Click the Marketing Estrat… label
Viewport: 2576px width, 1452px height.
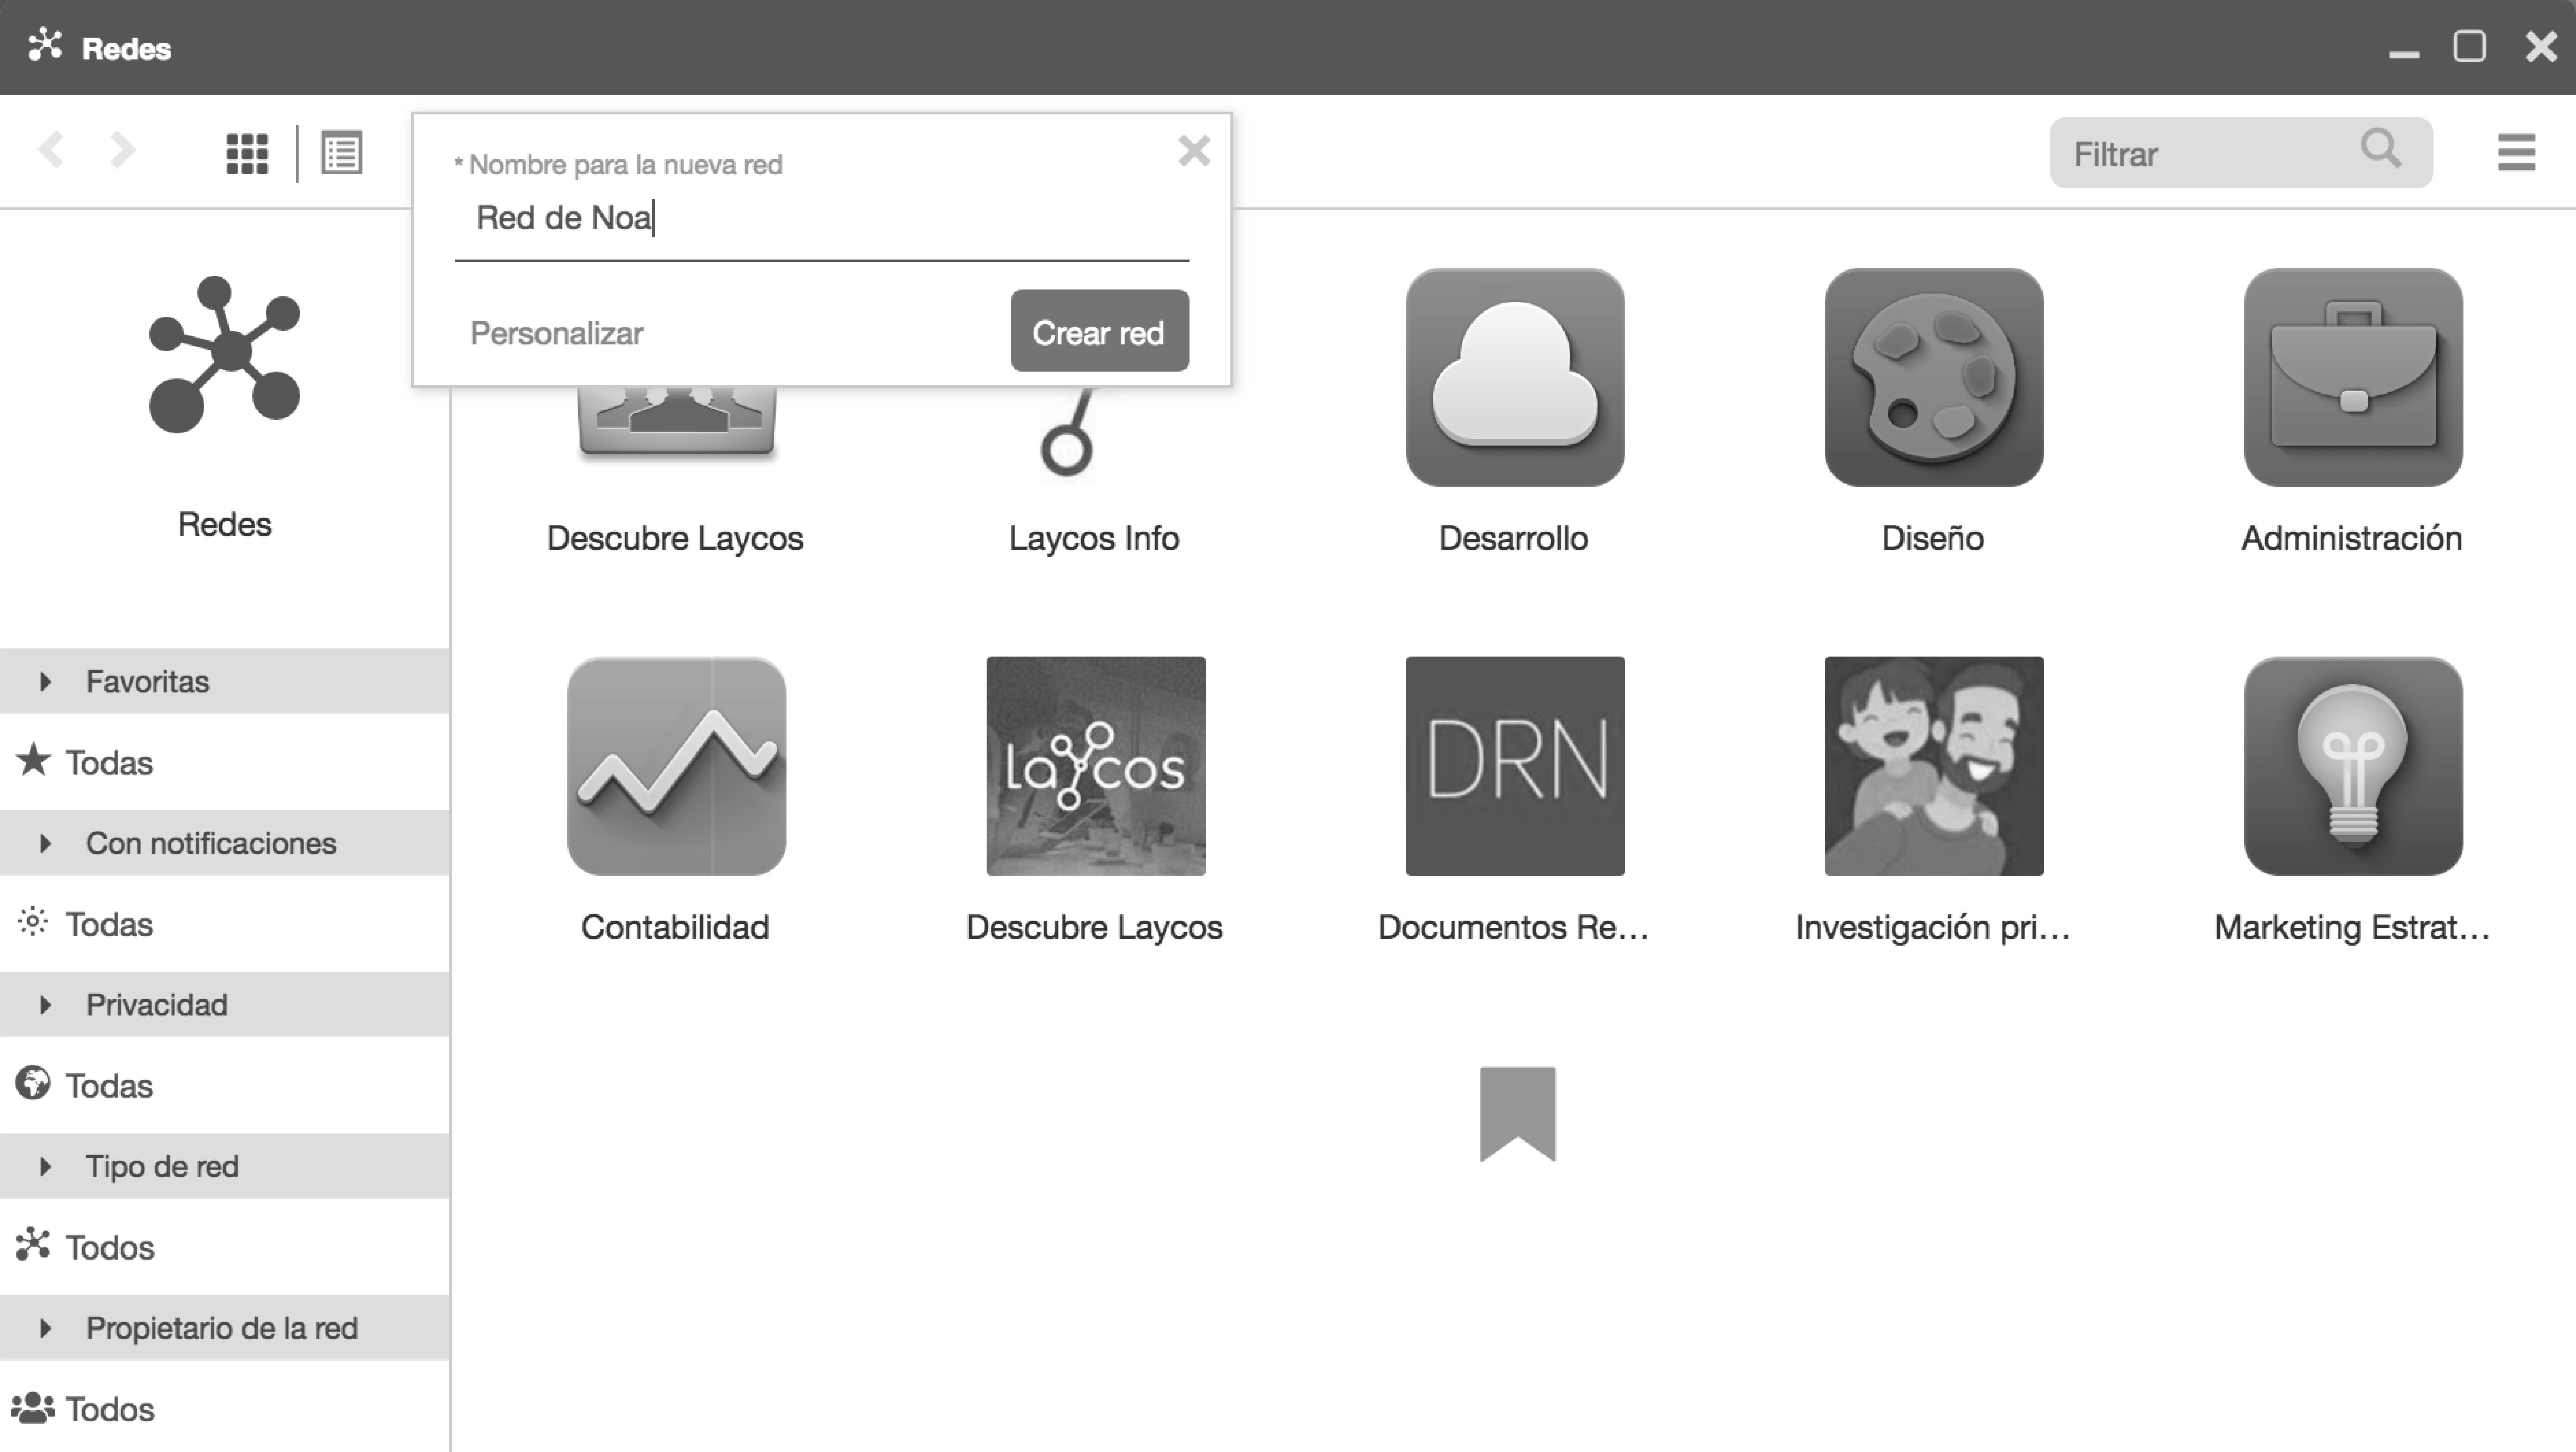tap(2352, 927)
